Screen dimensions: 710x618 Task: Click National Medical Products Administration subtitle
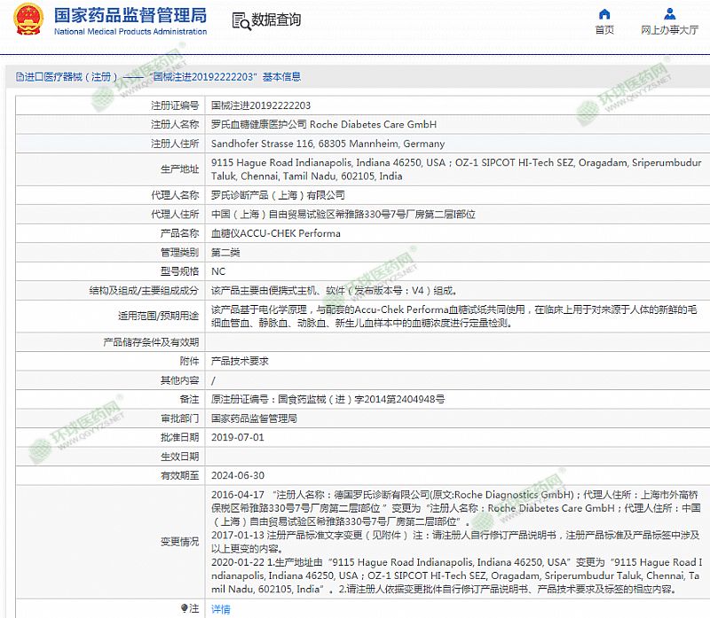tap(130, 32)
